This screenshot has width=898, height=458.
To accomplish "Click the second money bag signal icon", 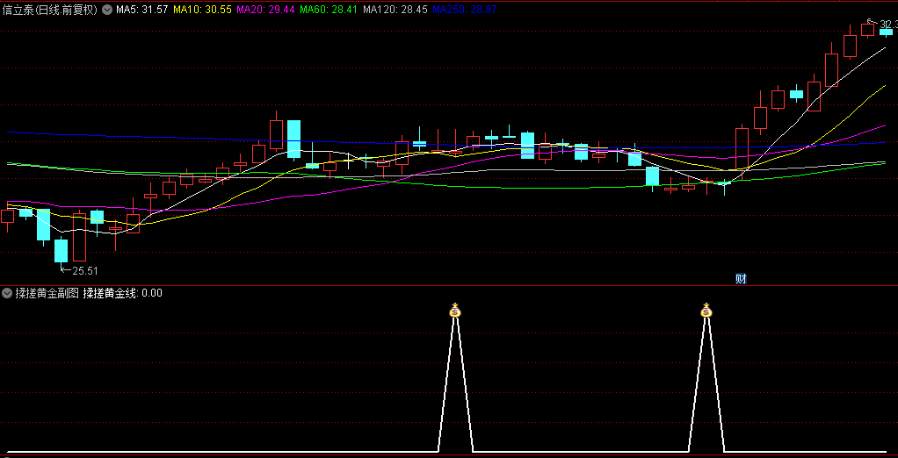I will [x=706, y=311].
